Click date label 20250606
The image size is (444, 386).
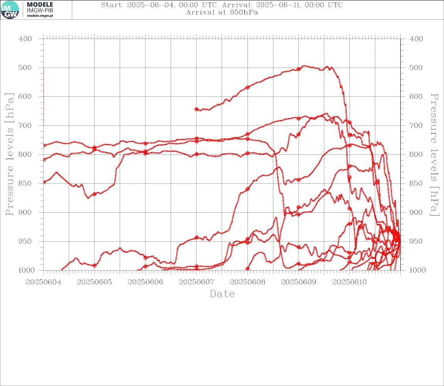(145, 282)
